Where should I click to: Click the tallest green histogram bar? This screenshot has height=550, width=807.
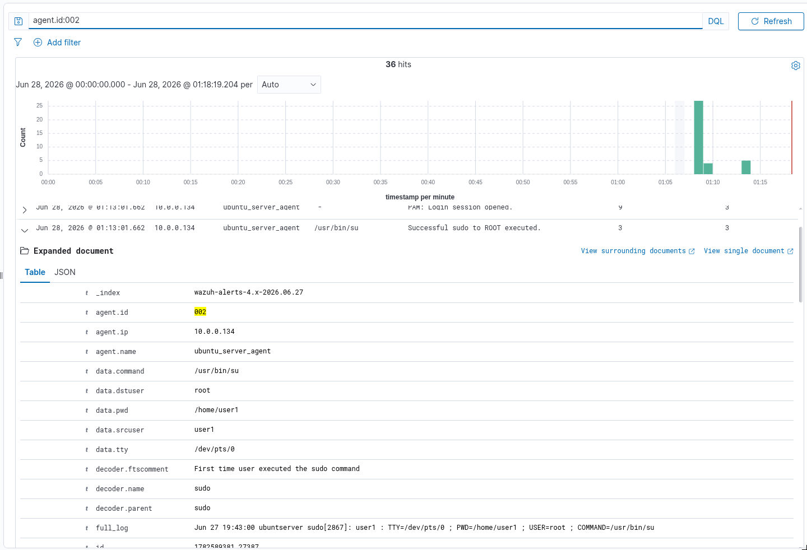[698, 137]
